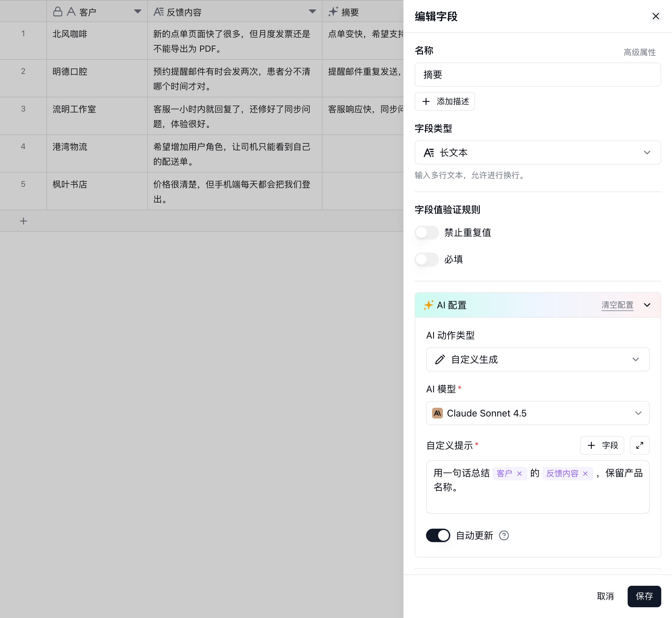Click the + 字段 button
Image resolution: width=672 pixels, height=618 pixels.
(x=602, y=445)
